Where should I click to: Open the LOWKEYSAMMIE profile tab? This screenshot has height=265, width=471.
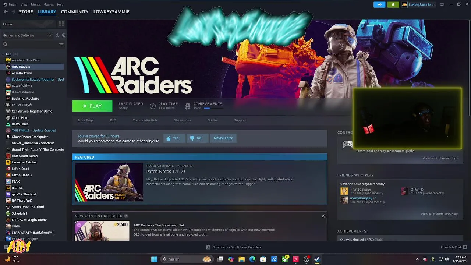pyautogui.click(x=111, y=12)
